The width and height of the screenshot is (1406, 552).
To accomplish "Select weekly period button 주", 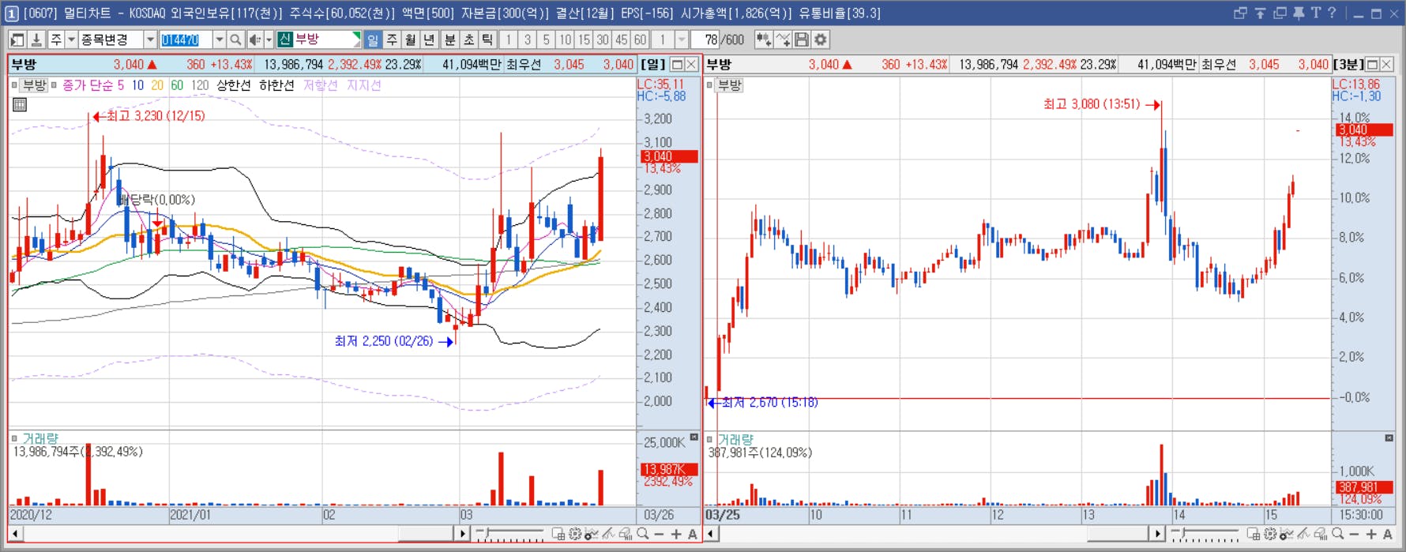I will click(x=392, y=39).
